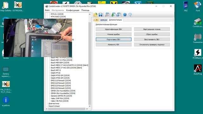203x114 pixels.
Task: Click Подготовка ЭБУ button
Action: pyautogui.click(x=114, y=39)
